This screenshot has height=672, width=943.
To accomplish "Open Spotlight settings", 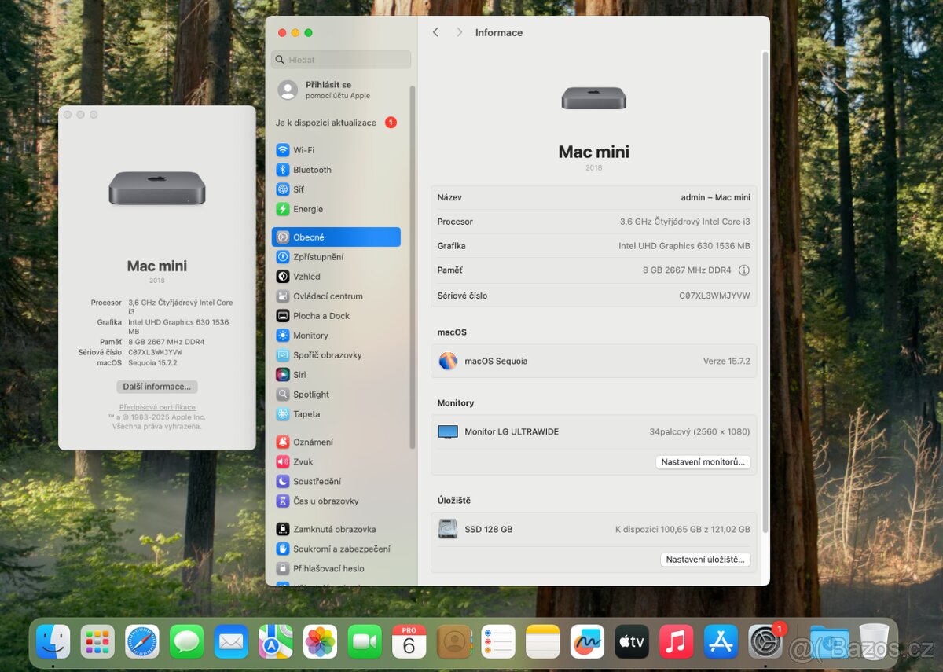I will click(310, 394).
